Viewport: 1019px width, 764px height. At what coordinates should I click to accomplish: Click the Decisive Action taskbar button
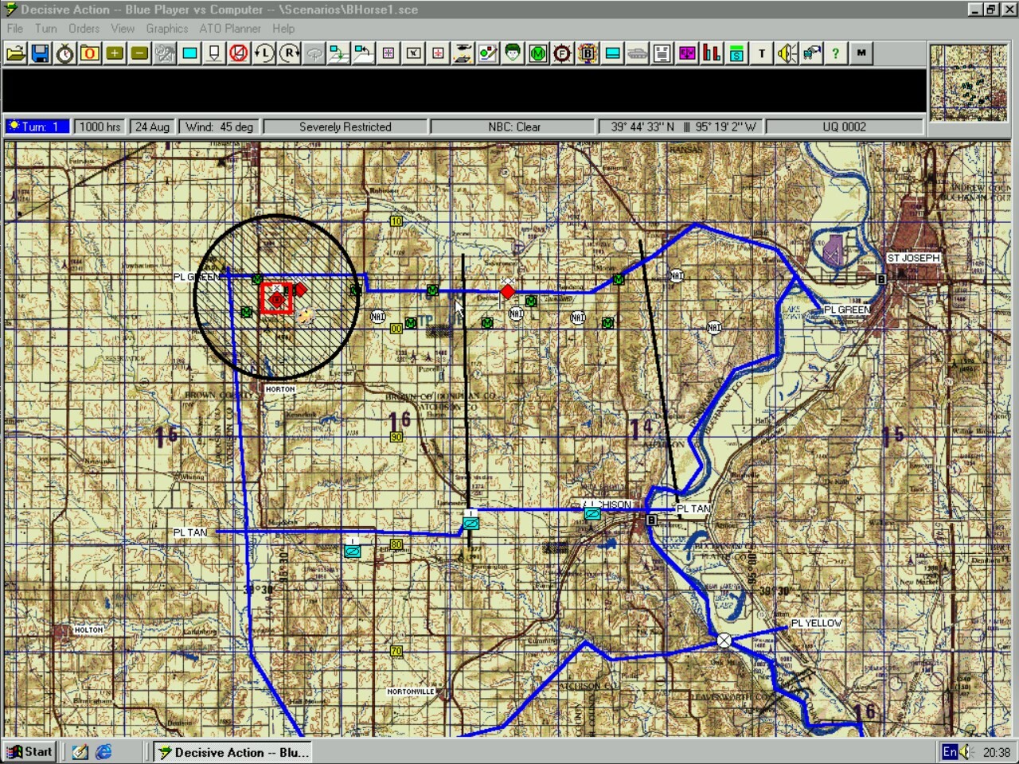233,752
